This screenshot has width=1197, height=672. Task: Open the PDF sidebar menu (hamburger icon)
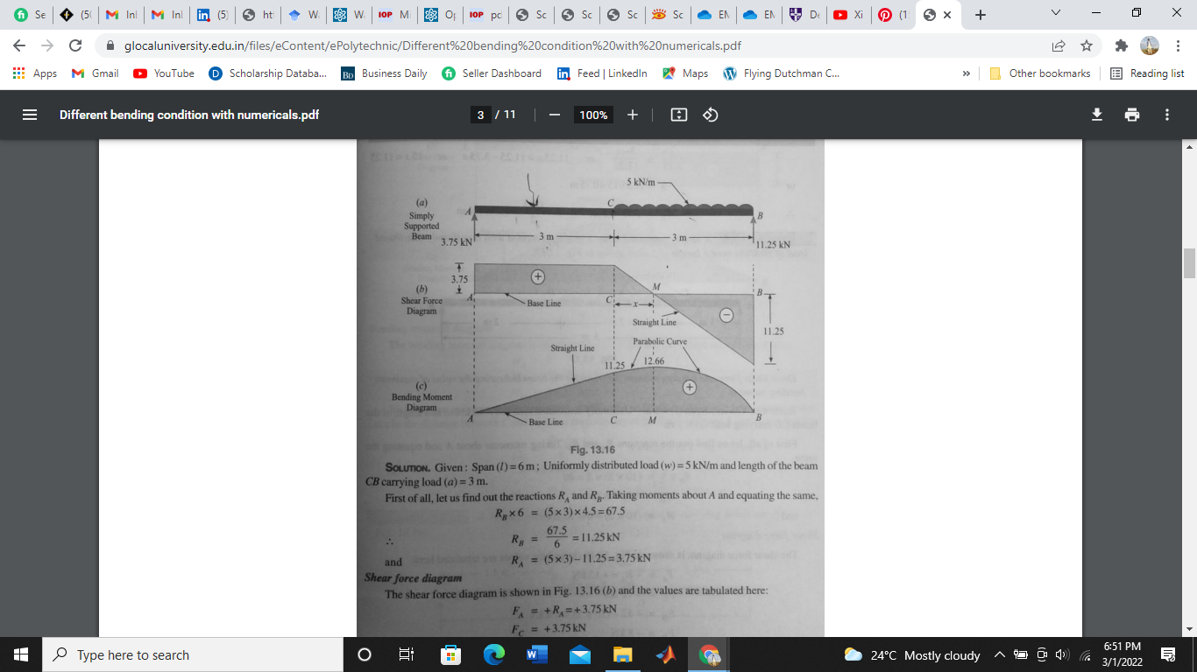30,115
